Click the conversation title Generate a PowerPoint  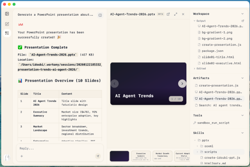click(55, 15)
